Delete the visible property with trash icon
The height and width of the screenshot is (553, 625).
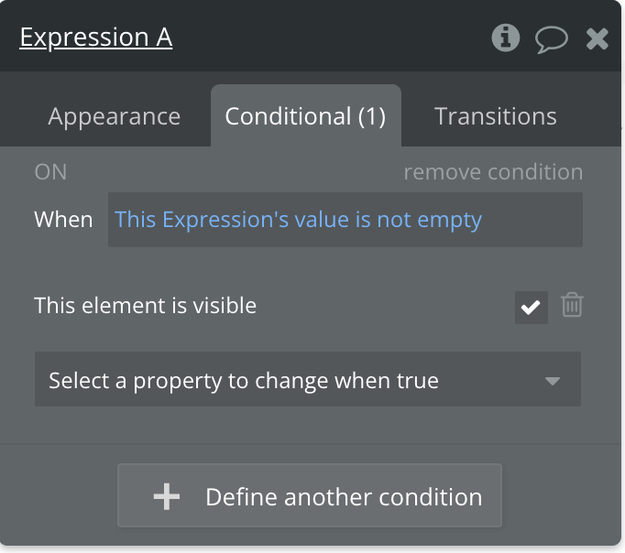coord(572,305)
